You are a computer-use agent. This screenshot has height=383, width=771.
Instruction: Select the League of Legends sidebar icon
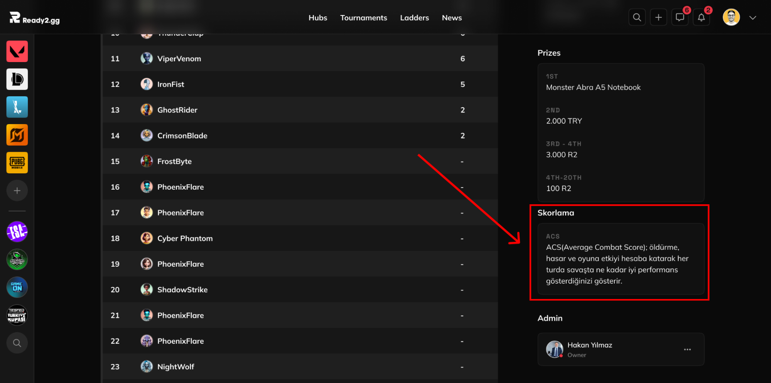pyautogui.click(x=17, y=79)
